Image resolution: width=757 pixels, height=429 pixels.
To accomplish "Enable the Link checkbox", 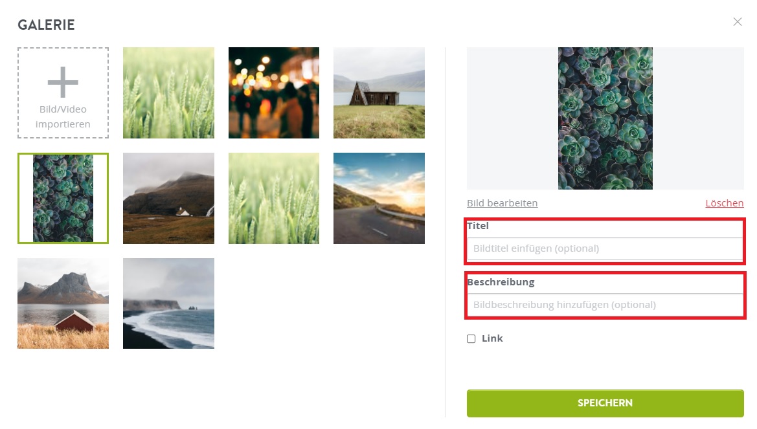I will point(471,339).
